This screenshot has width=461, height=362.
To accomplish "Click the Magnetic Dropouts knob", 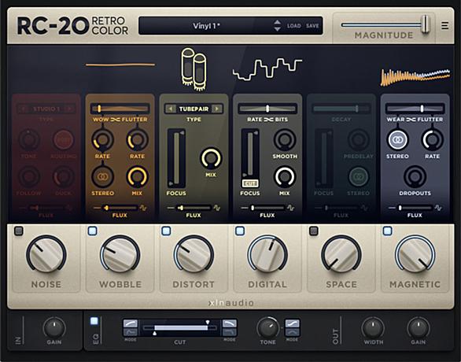I will point(415,176).
